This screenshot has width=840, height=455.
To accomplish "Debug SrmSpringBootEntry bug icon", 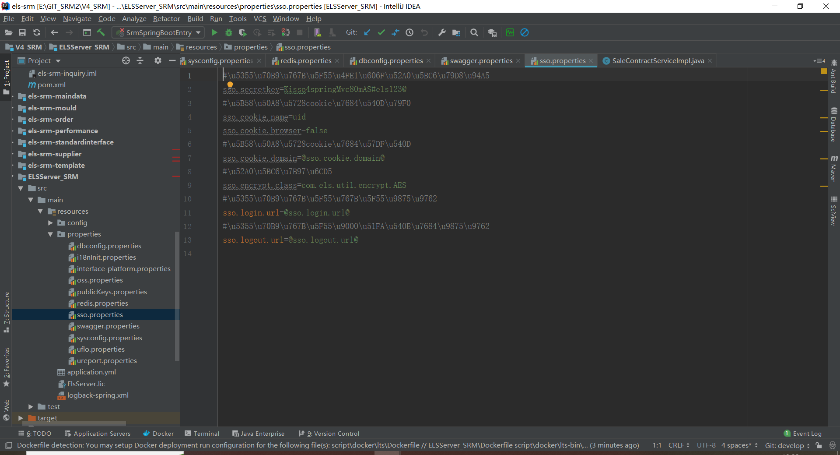I will pyautogui.click(x=228, y=32).
